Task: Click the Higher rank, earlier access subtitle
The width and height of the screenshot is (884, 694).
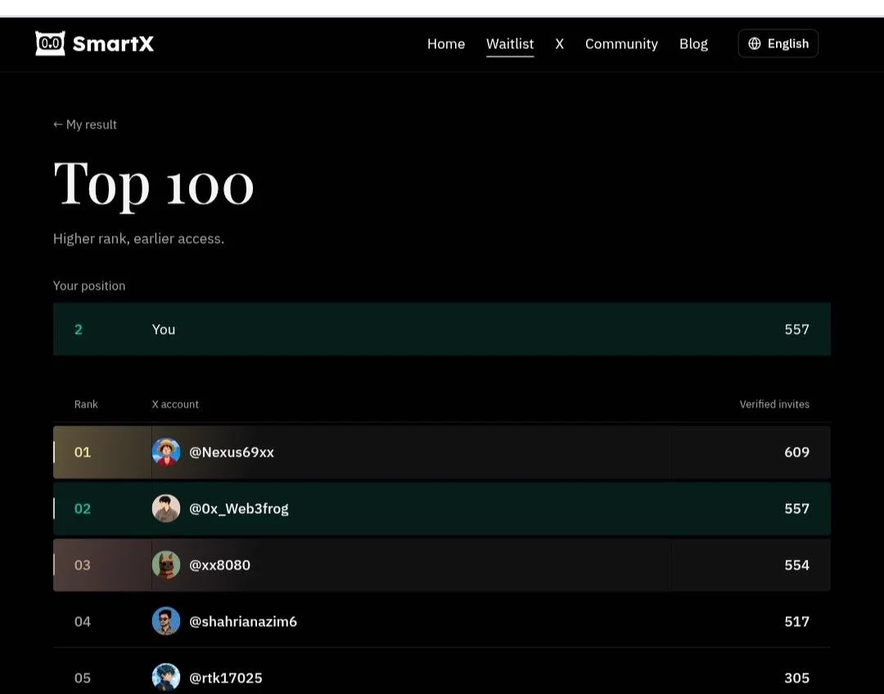Action: click(x=138, y=238)
